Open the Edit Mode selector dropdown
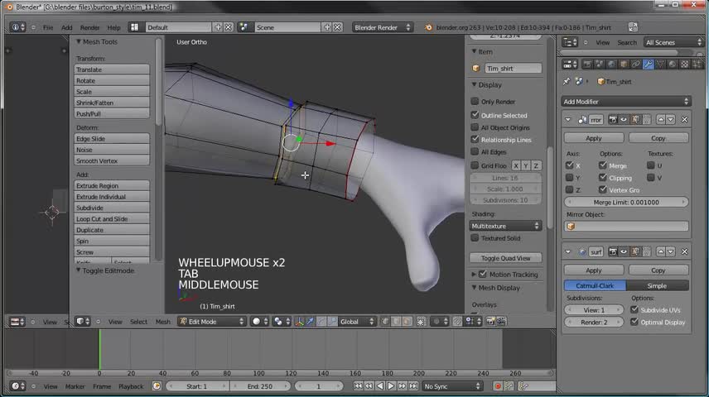709x397 pixels. [211, 322]
